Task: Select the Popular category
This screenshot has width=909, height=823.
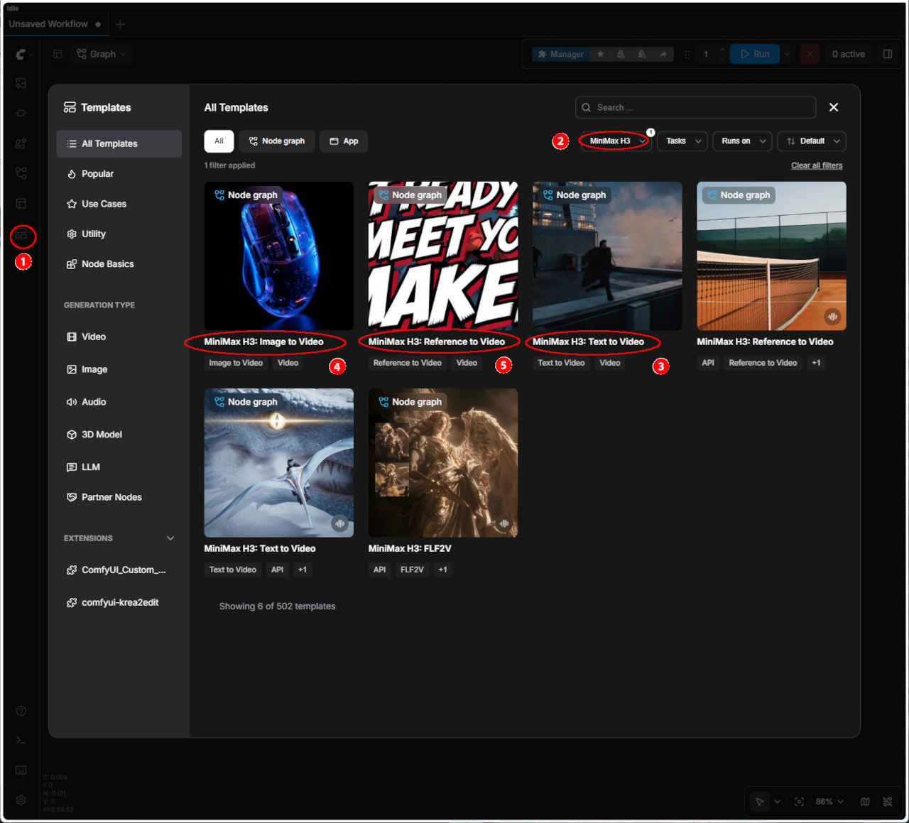Action: point(119,174)
